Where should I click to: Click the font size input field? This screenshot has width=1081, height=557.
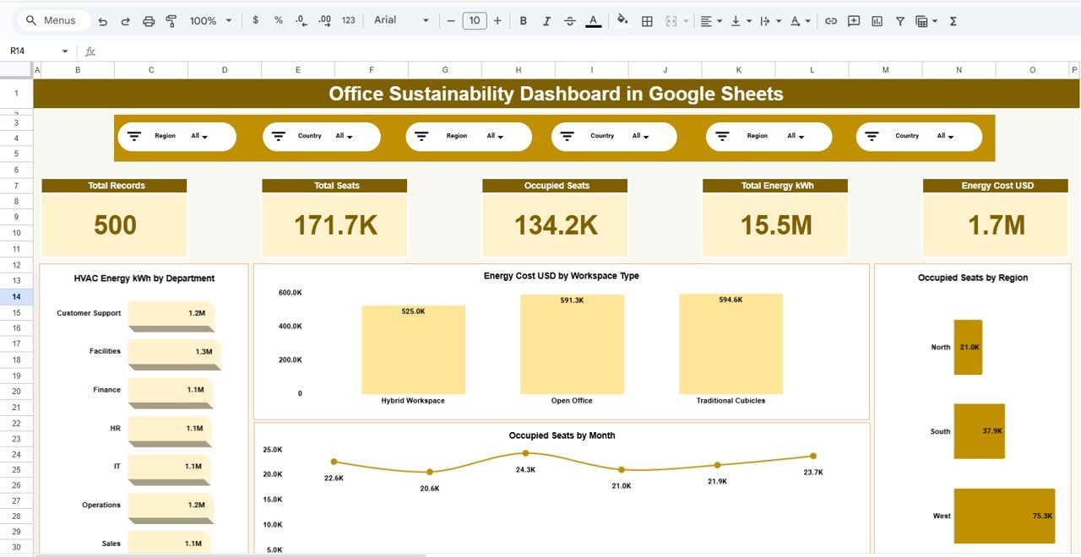pos(474,20)
